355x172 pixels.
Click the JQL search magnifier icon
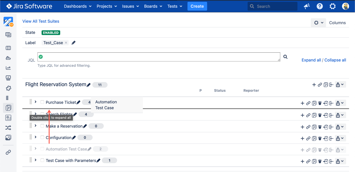pyautogui.click(x=285, y=57)
